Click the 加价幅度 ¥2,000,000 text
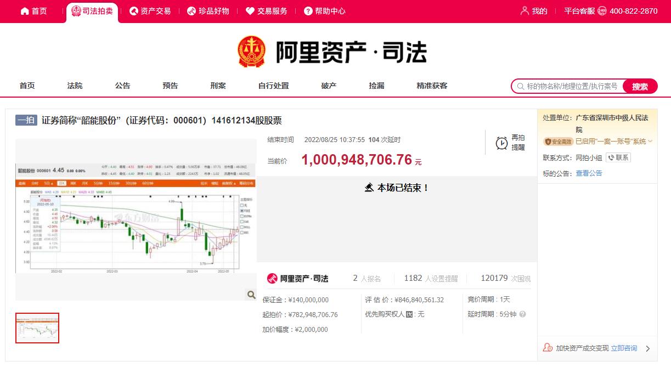The width and height of the screenshot is (671, 367). click(x=295, y=329)
